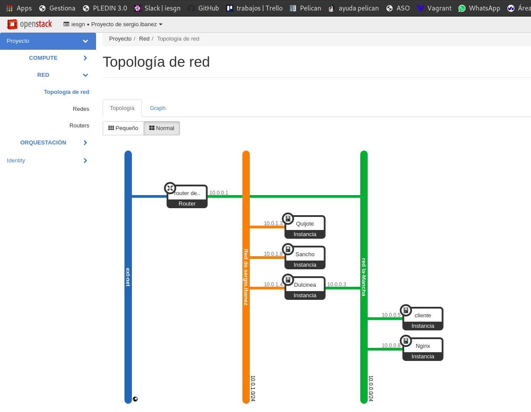This screenshot has width=531, height=412.
Task: Click the OpenStack logo
Action: 30,24
